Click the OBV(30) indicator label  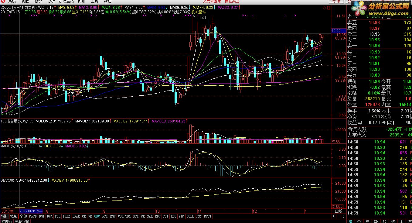[8, 180]
